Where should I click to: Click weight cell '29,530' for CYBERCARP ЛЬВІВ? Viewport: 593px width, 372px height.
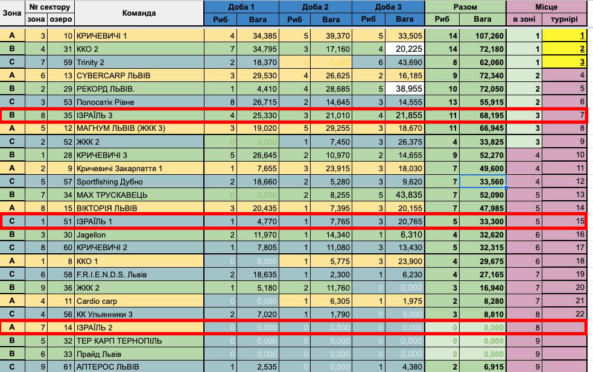point(258,75)
